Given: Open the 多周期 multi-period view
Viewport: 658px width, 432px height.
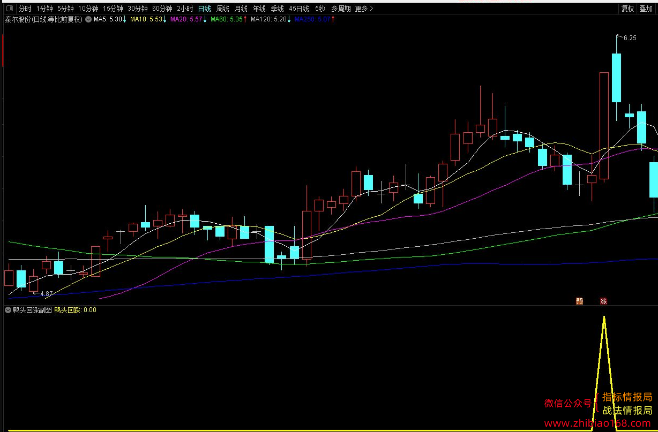Looking at the screenshot, I should 341,9.
